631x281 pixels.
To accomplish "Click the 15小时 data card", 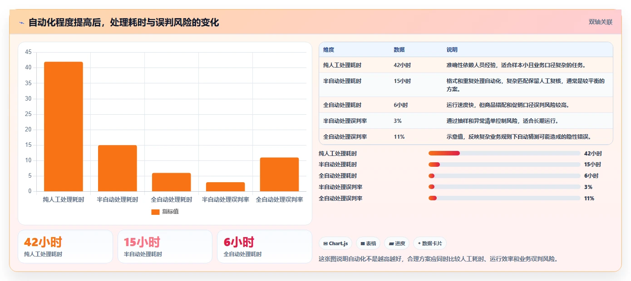I will pos(165,247).
